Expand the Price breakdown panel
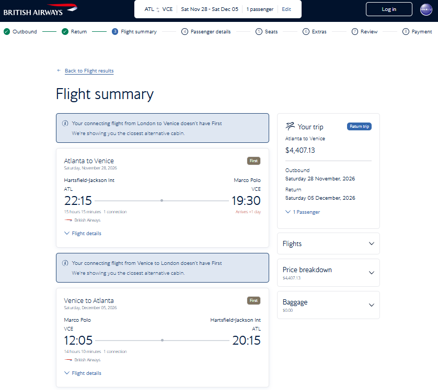 [x=328, y=273]
